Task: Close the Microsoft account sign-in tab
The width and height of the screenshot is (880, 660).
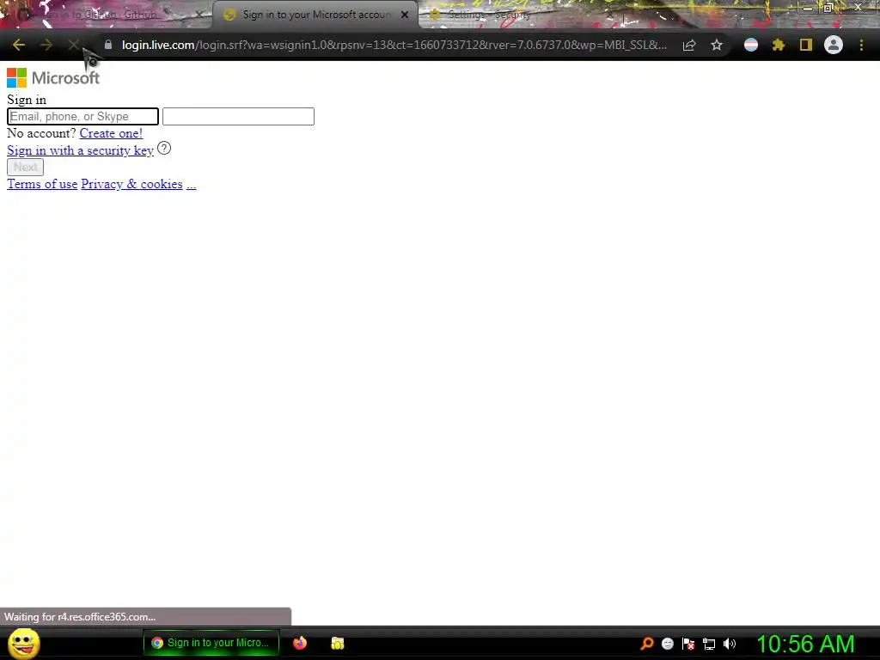Action: click(x=405, y=15)
